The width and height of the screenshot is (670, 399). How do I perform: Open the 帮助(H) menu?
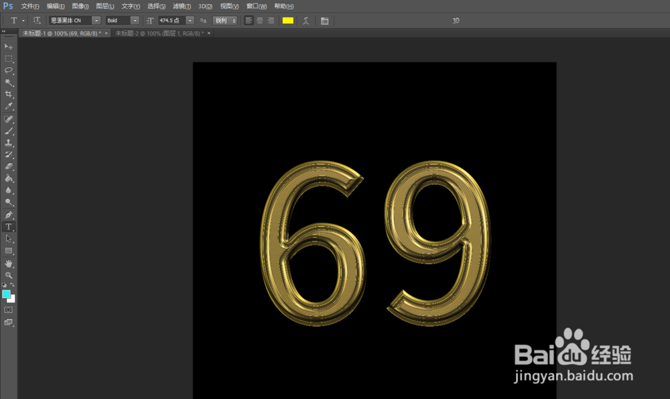tap(283, 7)
